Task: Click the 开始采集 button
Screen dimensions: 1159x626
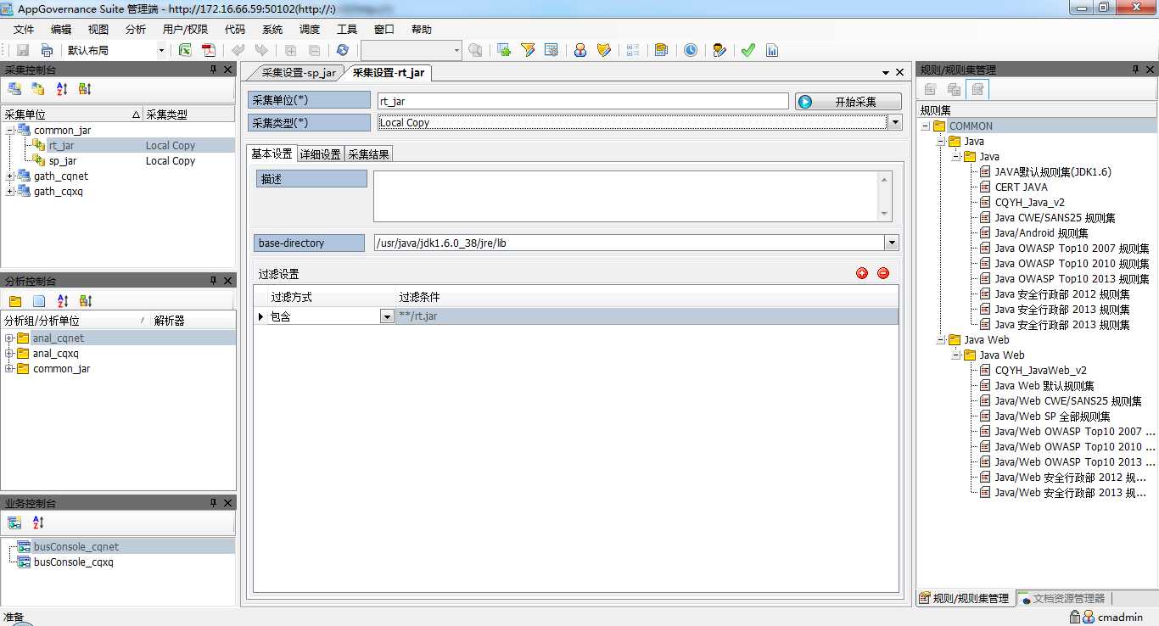Action: click(x=848, y=102)
